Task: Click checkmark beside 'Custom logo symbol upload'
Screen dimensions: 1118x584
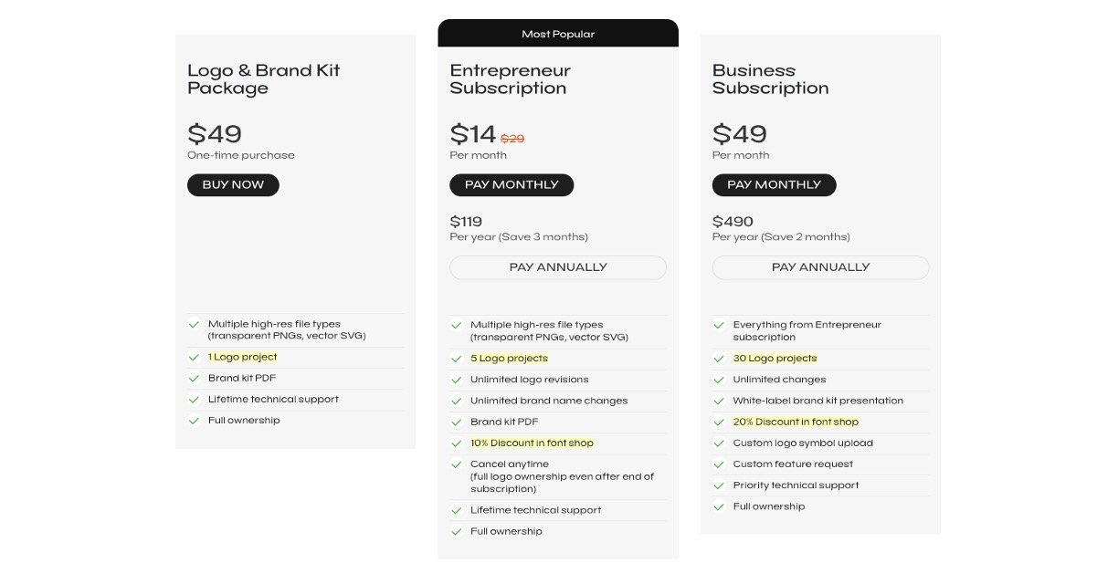Action: pyautogui.click(x=719, y=443)
